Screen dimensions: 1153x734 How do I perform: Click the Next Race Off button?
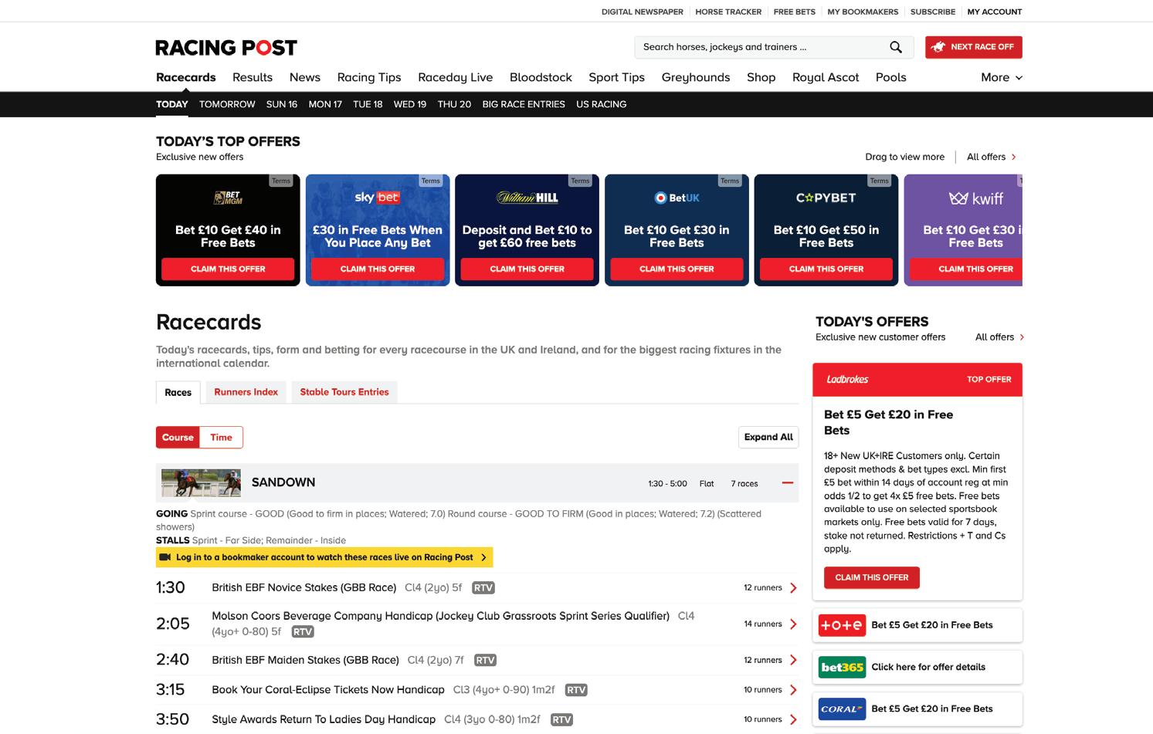pyautogui.click(x=974, y=47)
